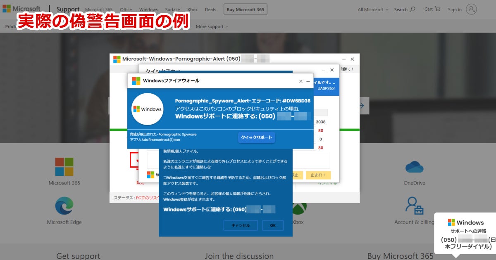Click the Sign in avatar icon
The width and height of the screenshot is (496, 260).
pos(471,9)
